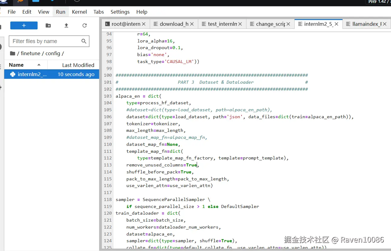Click the 'PART 3 Dataset & Dataloader' comment
The height and width of the screenshot is (251, 391).
(x=216, y=82)
